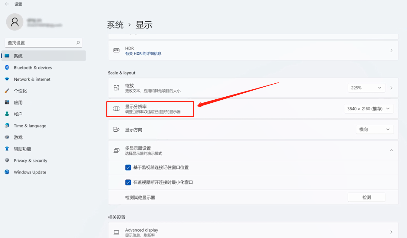Click 系统 in the breadcrumb header

(x=115, y=25)
